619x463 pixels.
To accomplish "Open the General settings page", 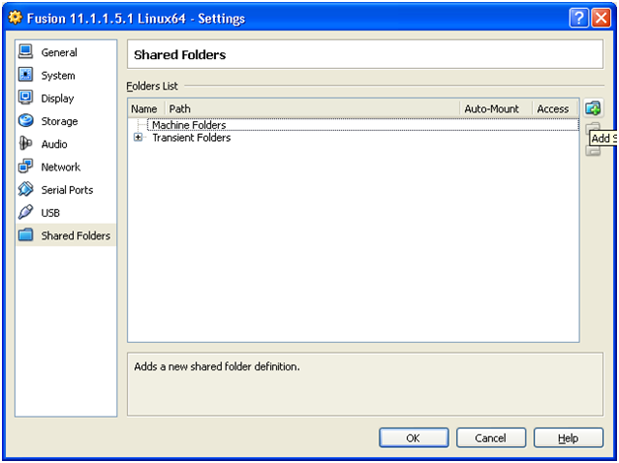I will coord(66,52).
